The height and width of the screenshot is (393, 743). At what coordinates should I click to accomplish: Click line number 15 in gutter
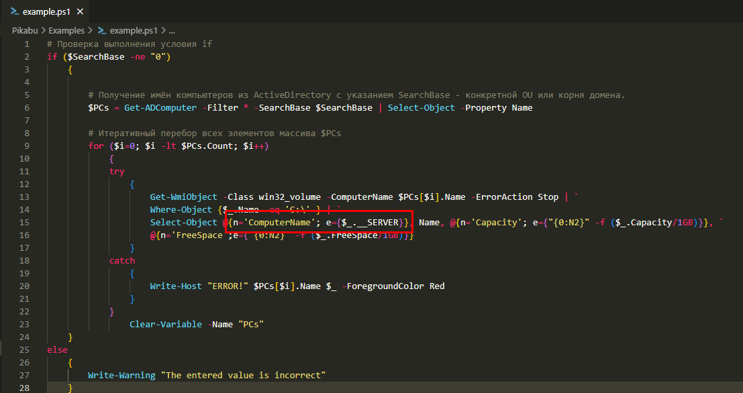24,223
